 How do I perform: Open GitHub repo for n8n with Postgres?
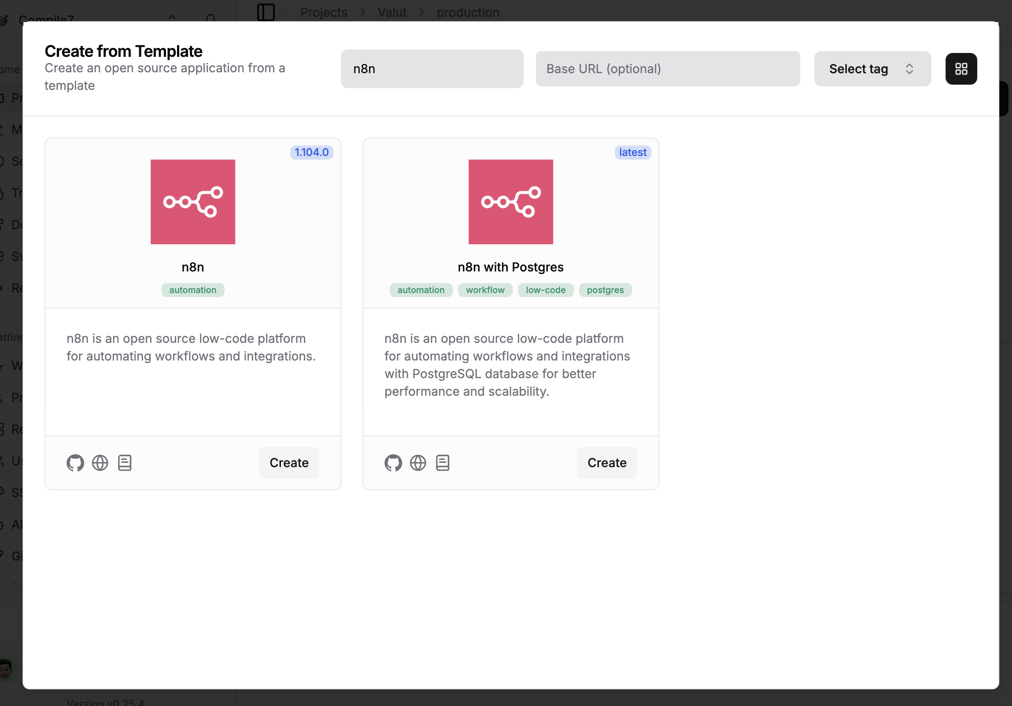[x=393, y=463]
